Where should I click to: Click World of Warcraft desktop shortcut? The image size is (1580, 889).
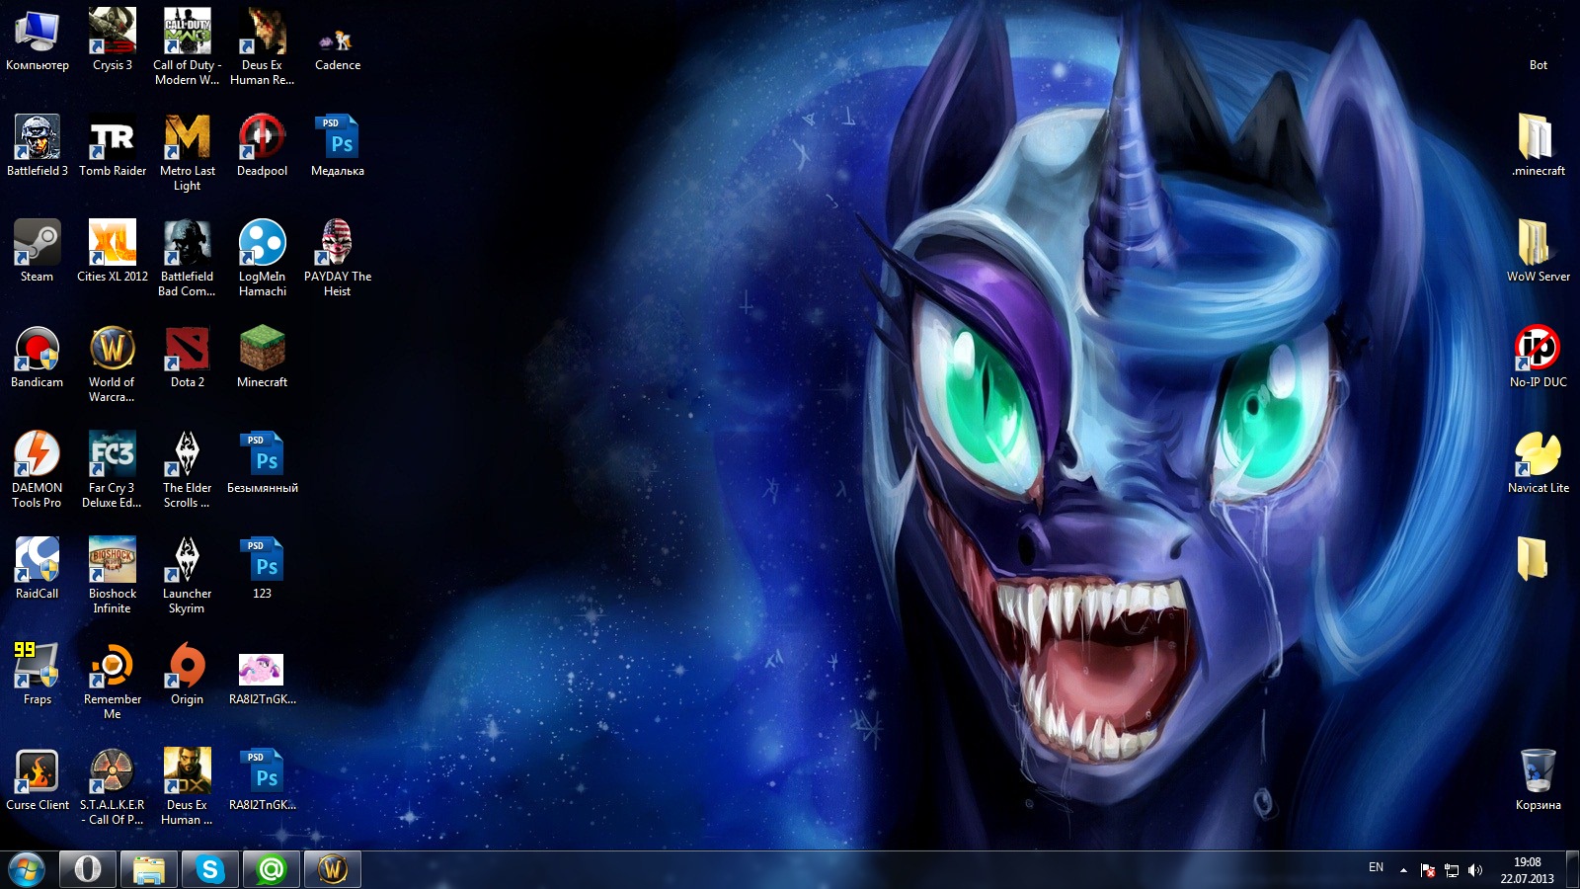[113, 364]
